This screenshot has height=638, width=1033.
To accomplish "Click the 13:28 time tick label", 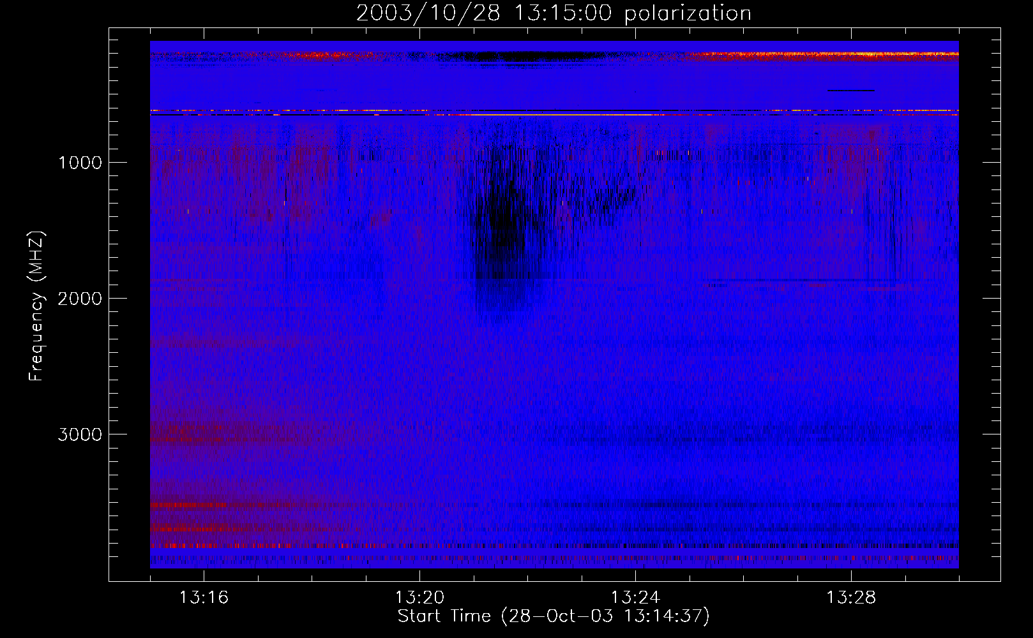I will coord(851,597).
